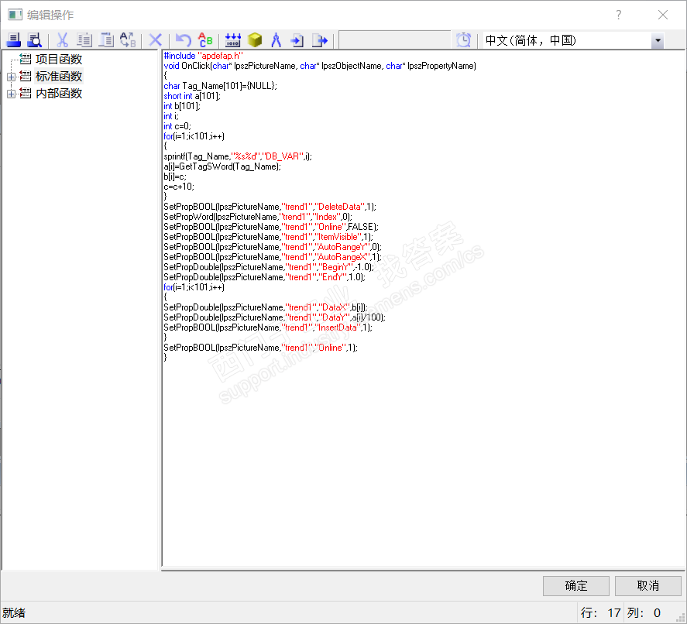Expand the 标准函数 tree node

click(x=12, y=77)
